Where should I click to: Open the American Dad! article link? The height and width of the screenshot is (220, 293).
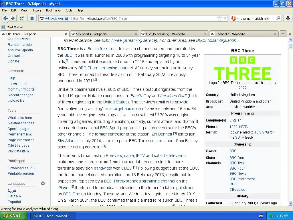[173, 96]
